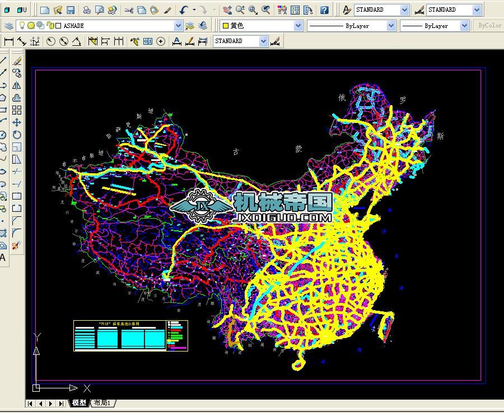Open the Layer Properties Manager
This screenshot has width=504, height=413.
[x=9, y=25]
